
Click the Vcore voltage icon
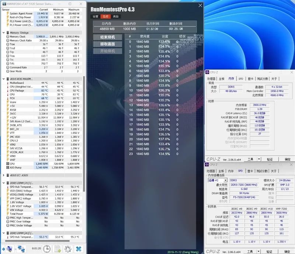(8, 102)
